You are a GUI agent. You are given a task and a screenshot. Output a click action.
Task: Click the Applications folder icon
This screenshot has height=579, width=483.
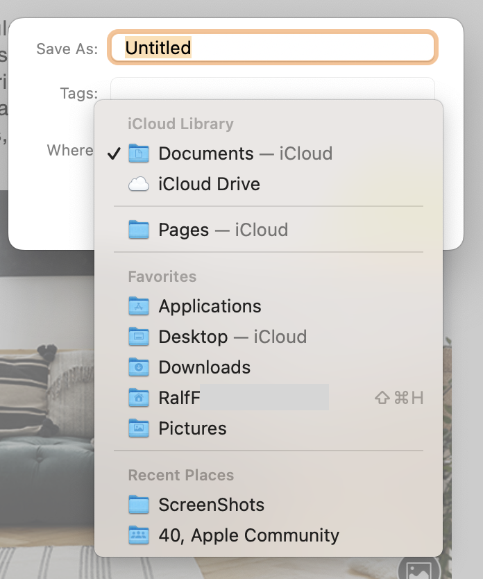click(139, 306)
